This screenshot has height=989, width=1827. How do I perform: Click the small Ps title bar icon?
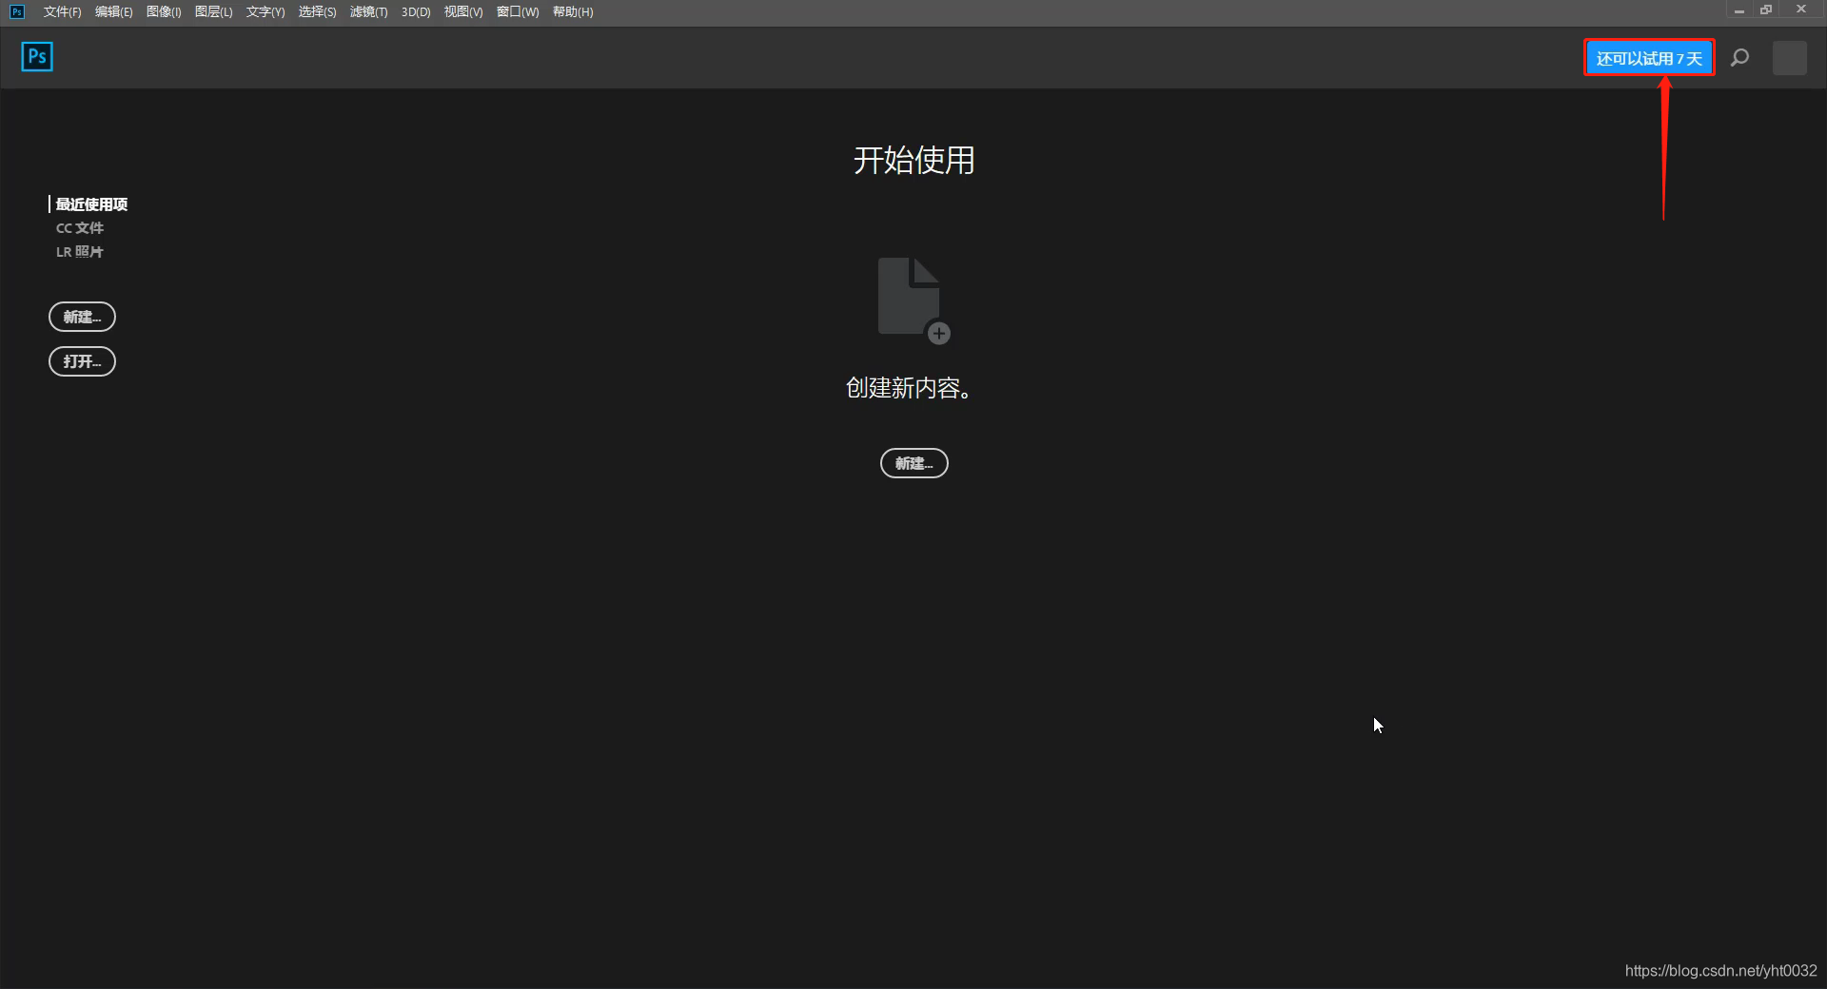point(17,11)
